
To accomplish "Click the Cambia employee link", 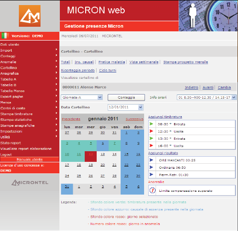I will coord(224,87).
